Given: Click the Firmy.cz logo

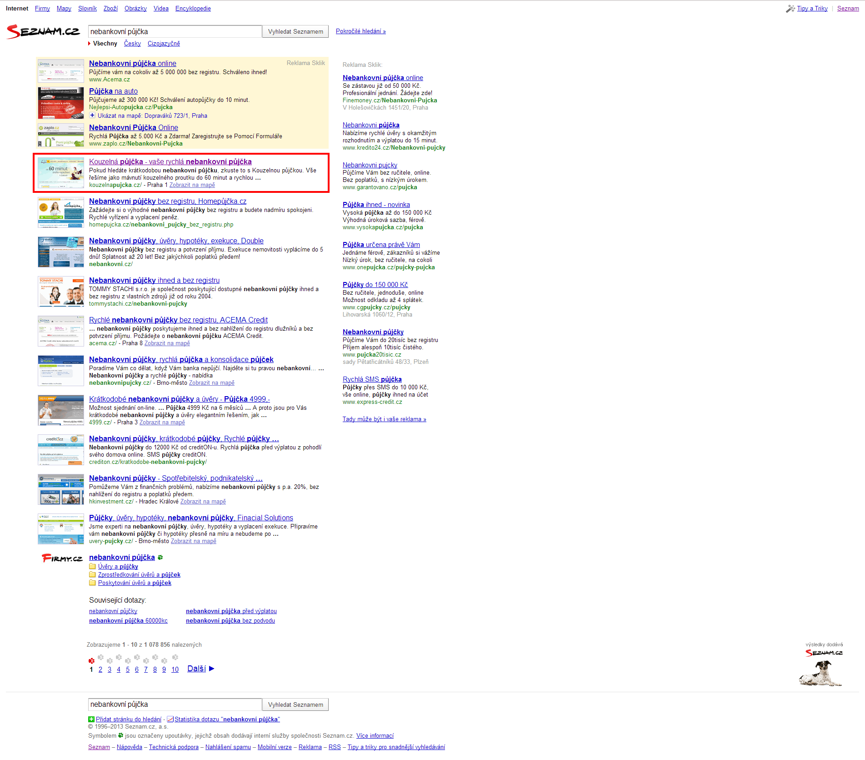Looking at the screenshot, I should coord(62,558).
